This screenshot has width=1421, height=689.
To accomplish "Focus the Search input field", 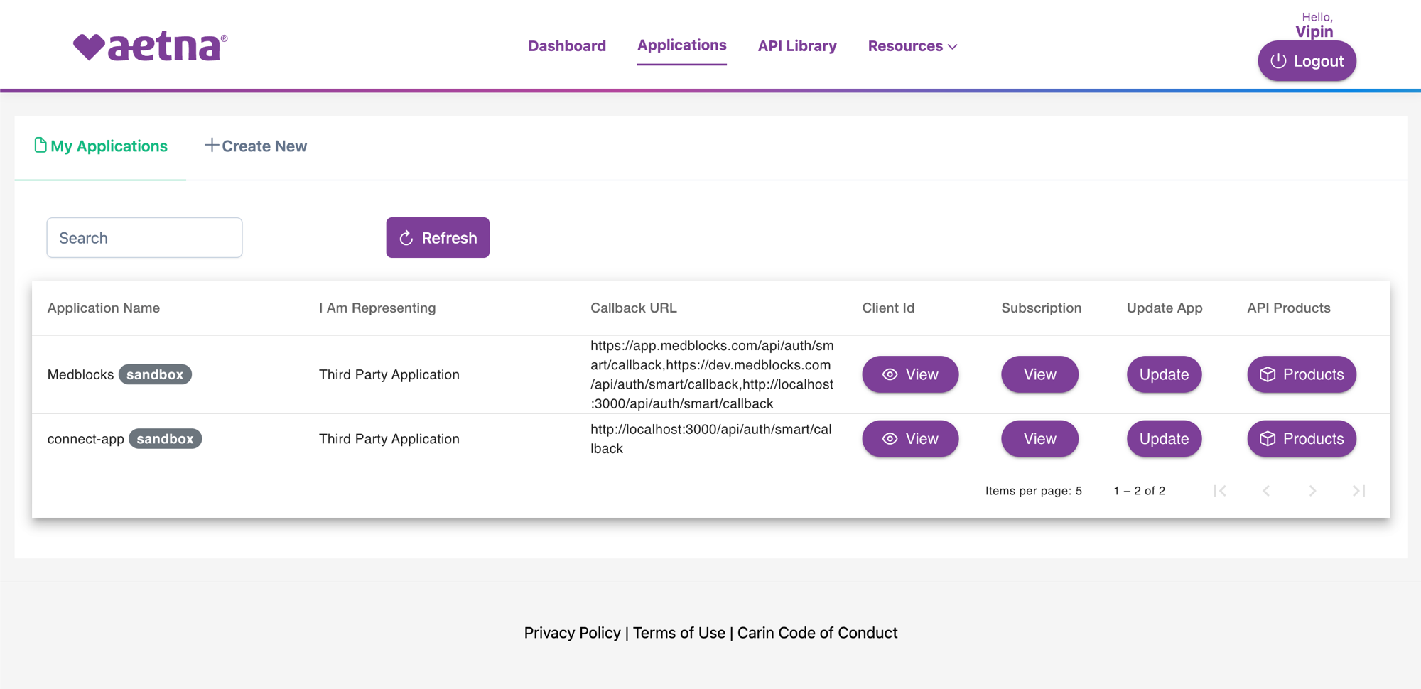I will (144, 238).
